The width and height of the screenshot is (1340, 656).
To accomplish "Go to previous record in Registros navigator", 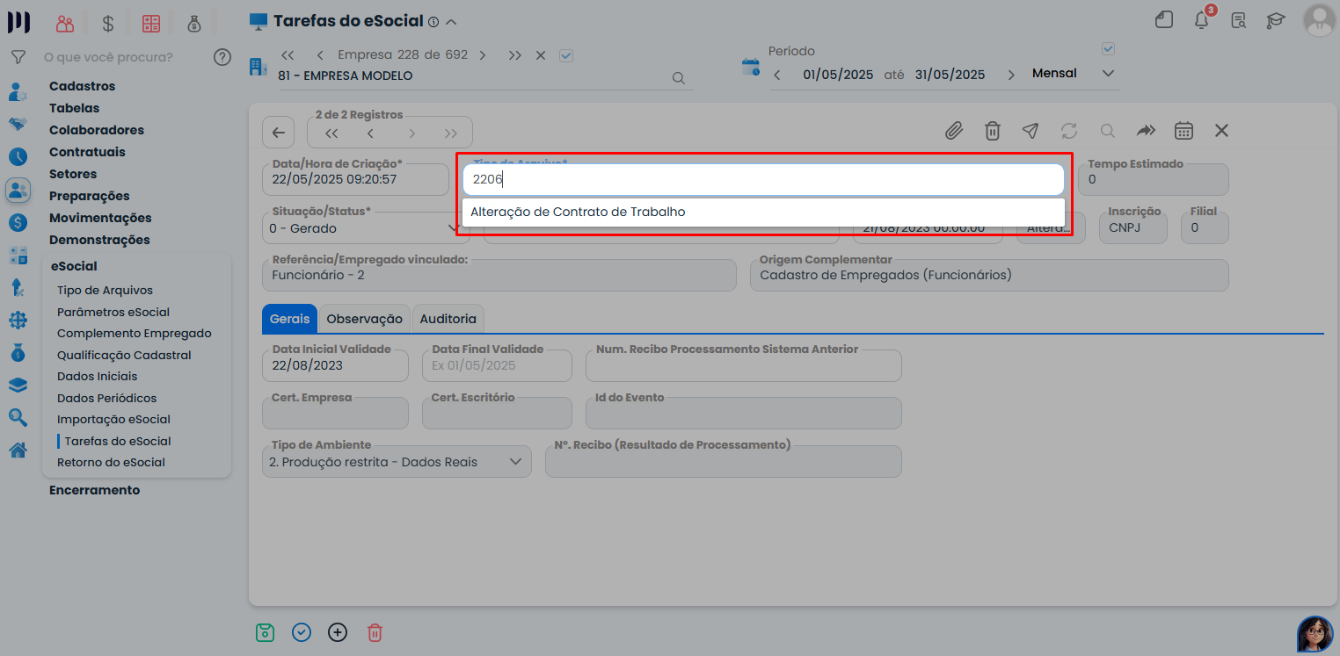I will click(x=370, y=133).
